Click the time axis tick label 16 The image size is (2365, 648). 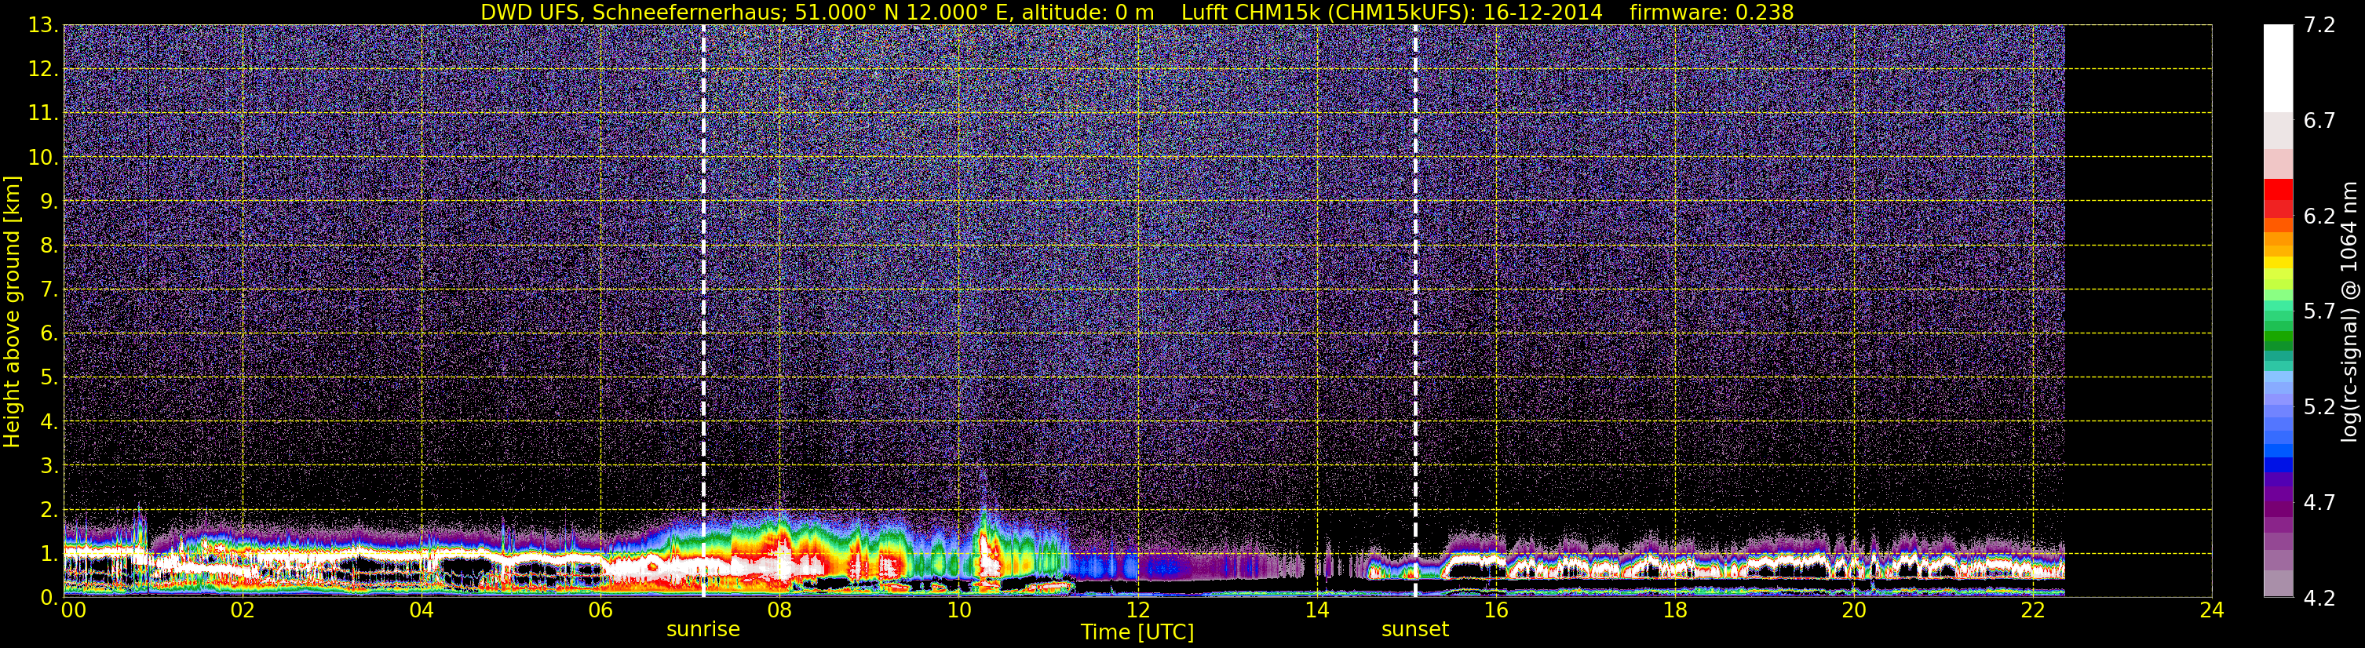[1495, 610]
